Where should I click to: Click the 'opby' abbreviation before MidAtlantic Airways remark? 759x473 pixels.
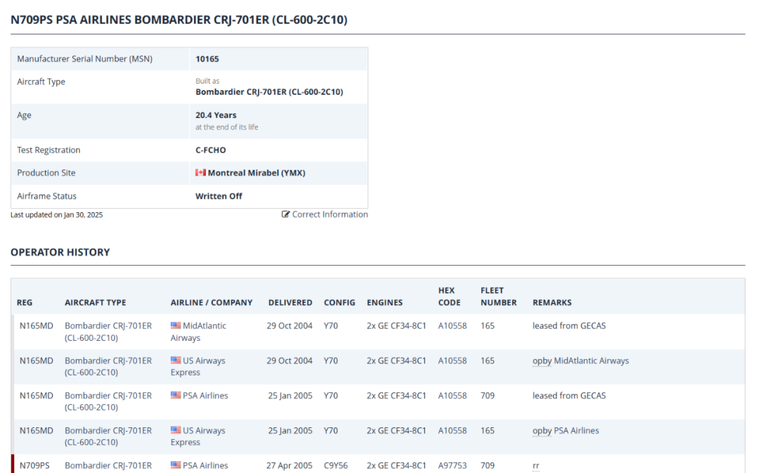pos(542,361)
